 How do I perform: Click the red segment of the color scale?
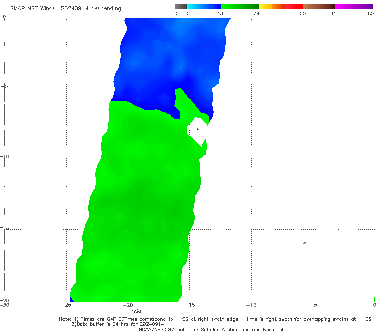(294, 6)
